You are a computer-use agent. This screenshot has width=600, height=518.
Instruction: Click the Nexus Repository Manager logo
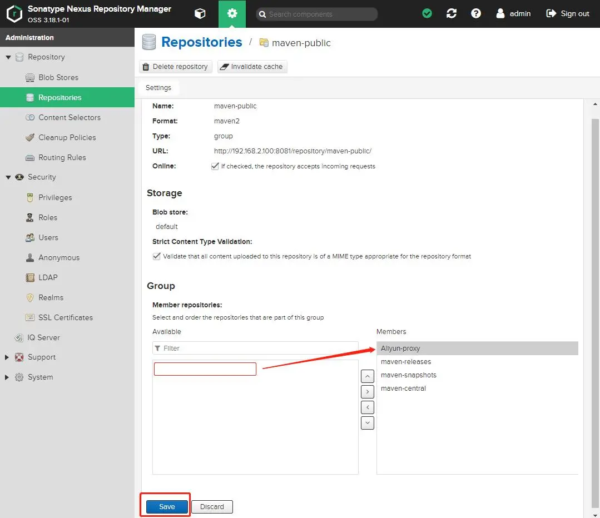click(x=14, y=13)
